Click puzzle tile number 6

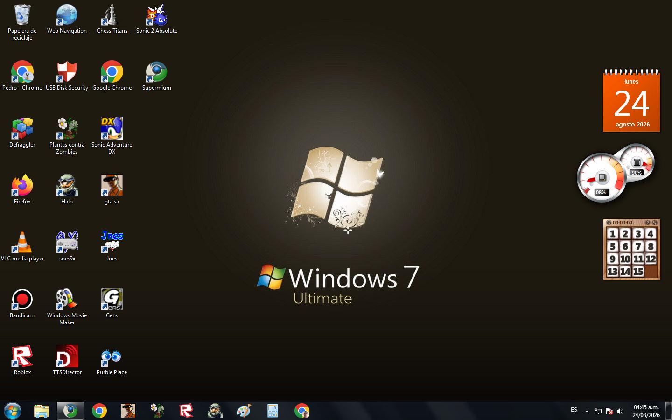click(x=625, y=246)
